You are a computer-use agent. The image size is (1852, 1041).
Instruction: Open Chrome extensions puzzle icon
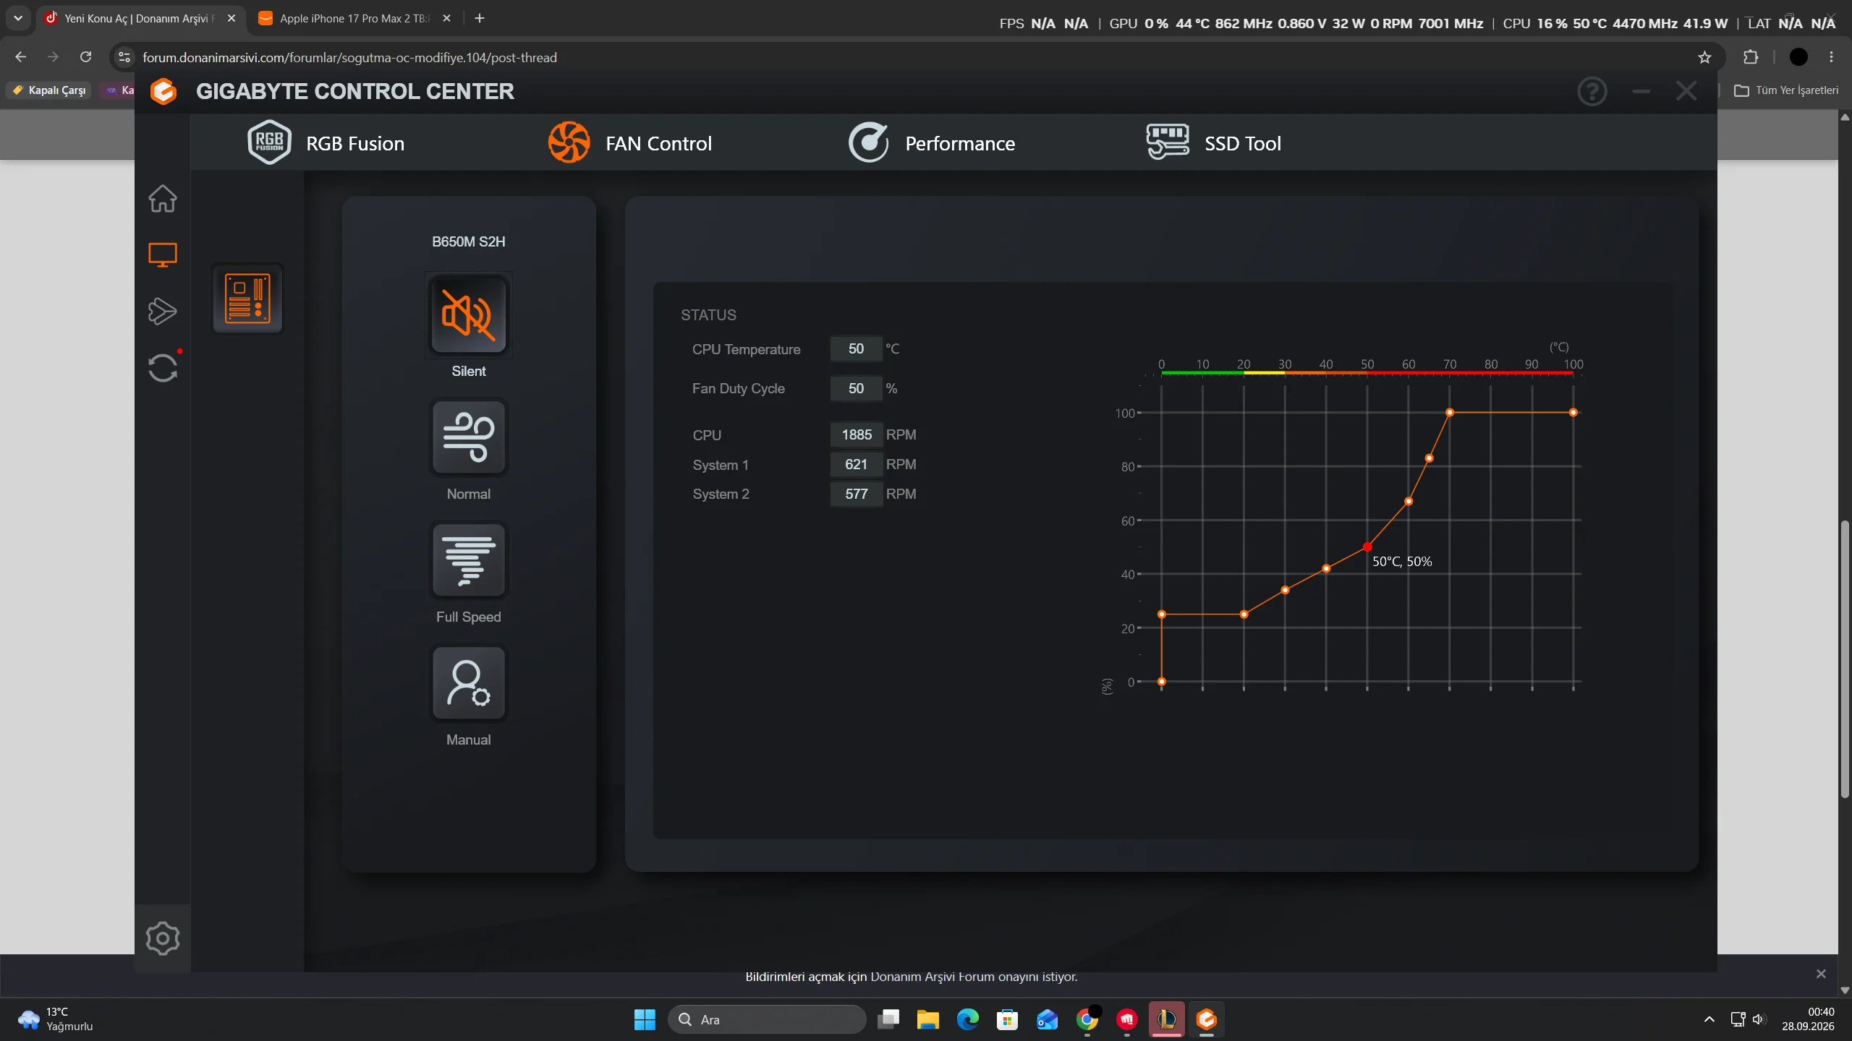1751,57
